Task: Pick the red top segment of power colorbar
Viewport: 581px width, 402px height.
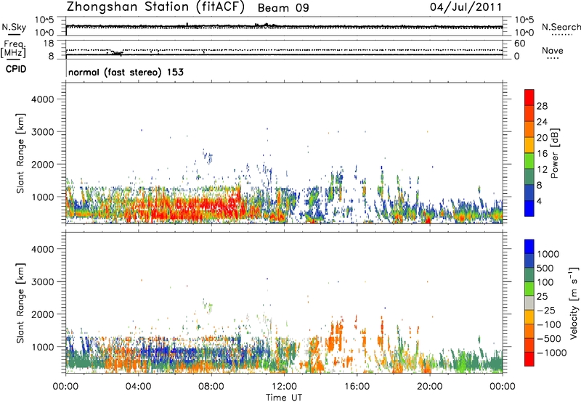Action: pyautogui.click(x=529, y=97)
